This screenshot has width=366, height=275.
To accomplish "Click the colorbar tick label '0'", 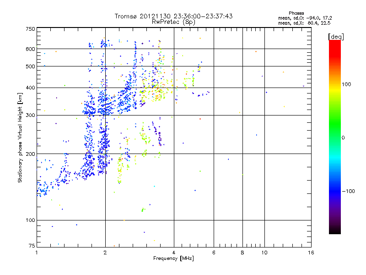I will 343,138.
